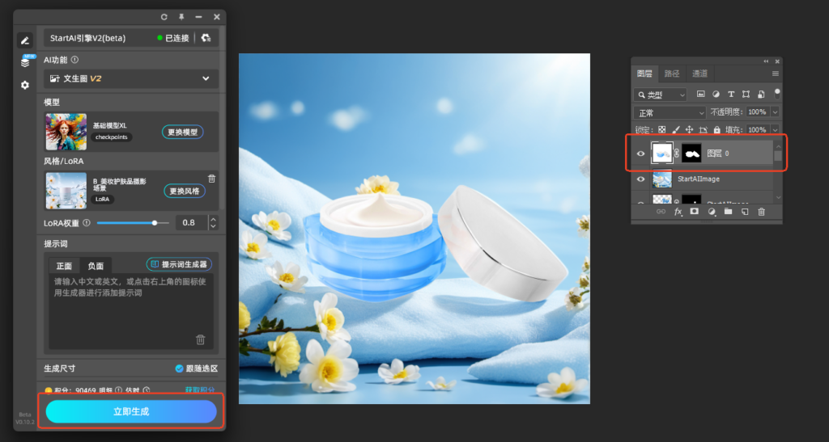This screenshot has width=829, height=442.
Task: Lock all with padlock icon
Action: [x=717, y=130]
